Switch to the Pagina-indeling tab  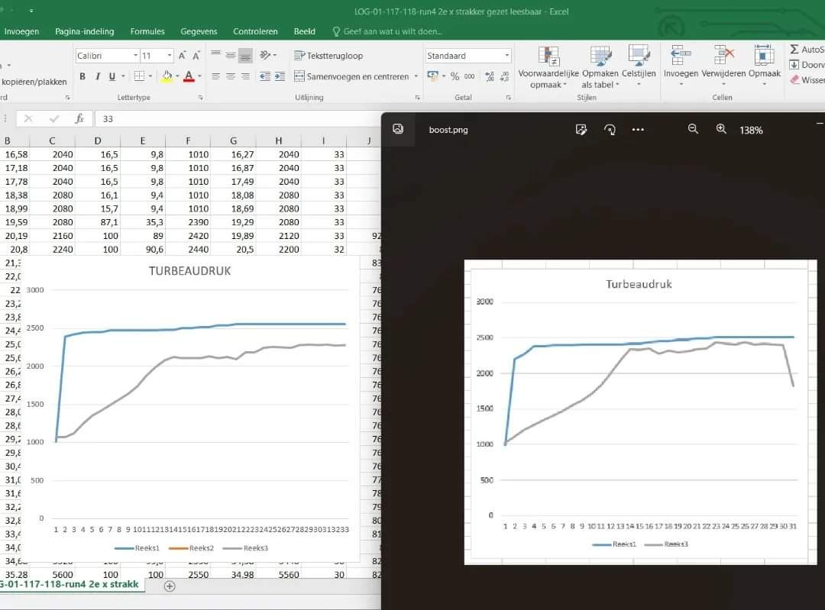coord(85,31)
